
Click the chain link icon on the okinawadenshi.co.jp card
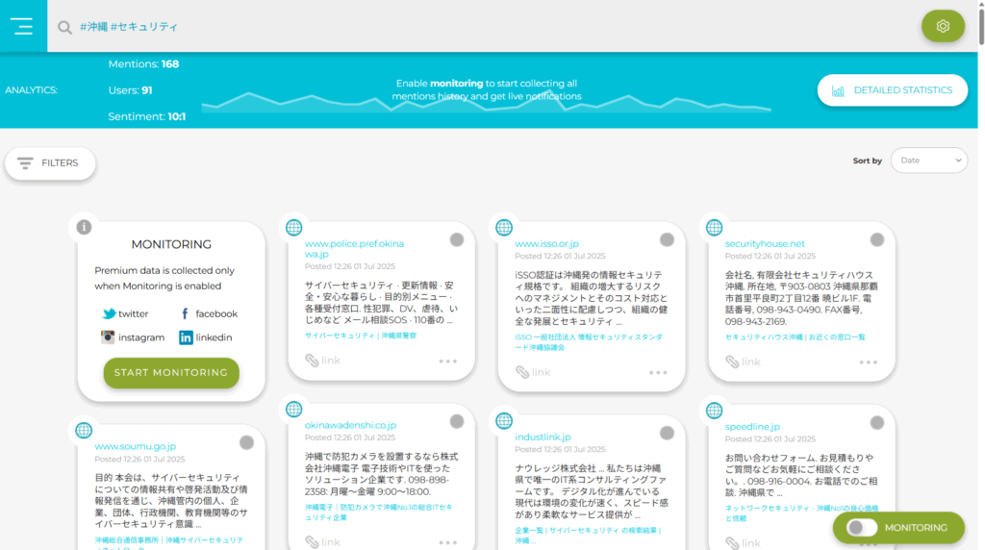[312, 541]
